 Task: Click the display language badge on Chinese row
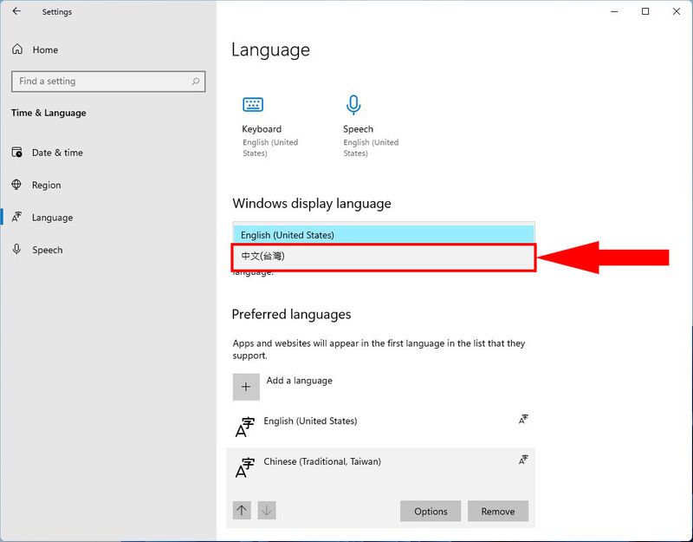(523, 460)
